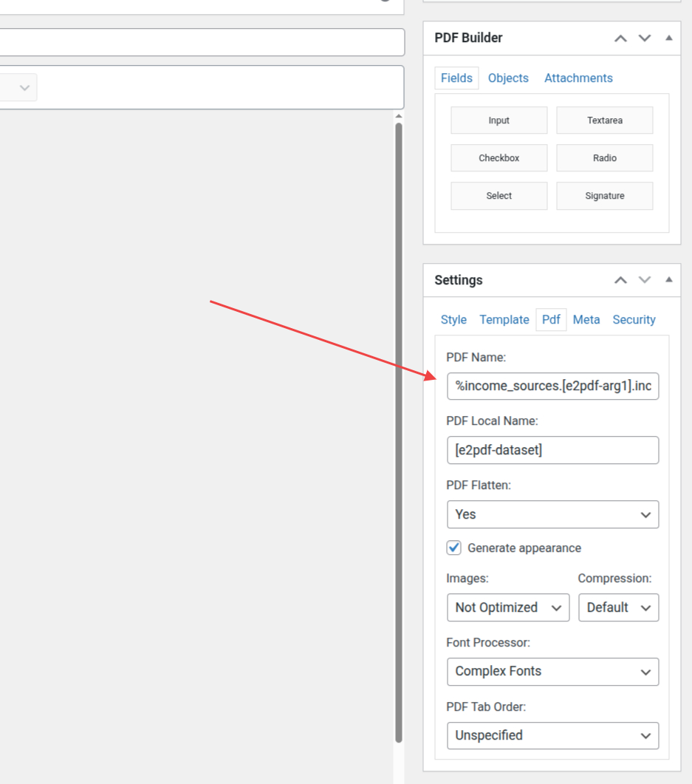Add a Checkbox field
Screen dimensions: 692x784
(499, 158)
